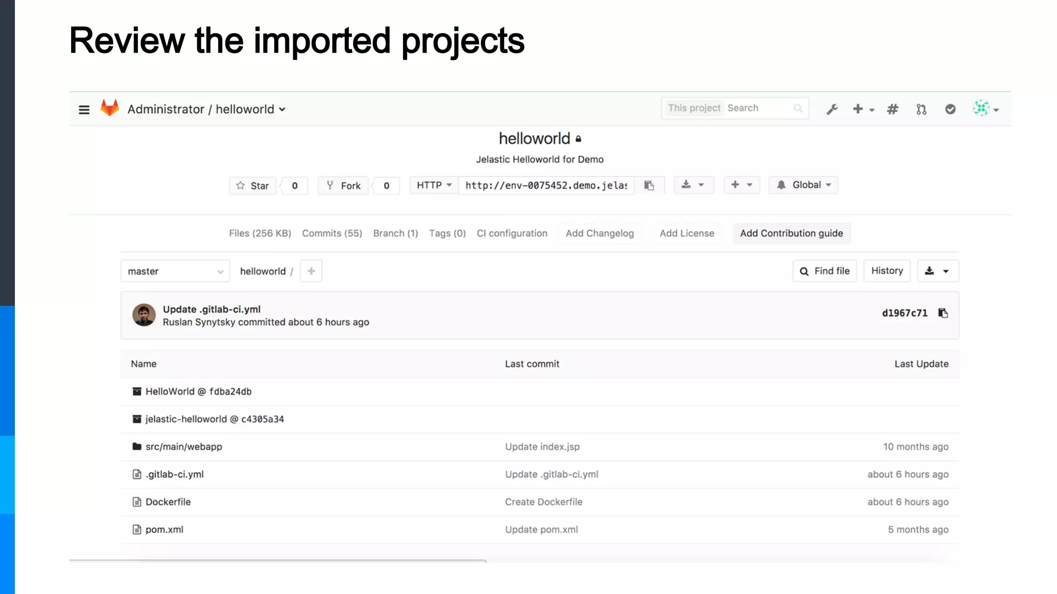This screenshot has width=1057, height=594.
Task: Open Tags (0) tab
Action: coord(447,233)
